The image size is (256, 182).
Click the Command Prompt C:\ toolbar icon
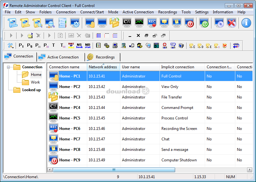pos(127,23)
